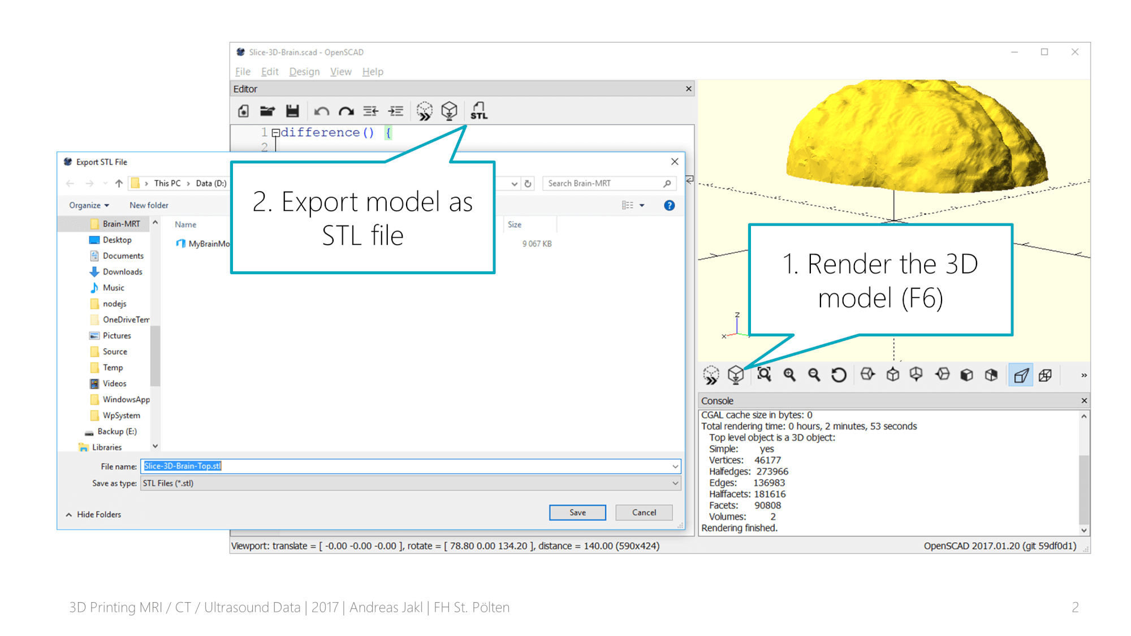Click the Back navigation arrow in Export dialog

click(70, 183)
